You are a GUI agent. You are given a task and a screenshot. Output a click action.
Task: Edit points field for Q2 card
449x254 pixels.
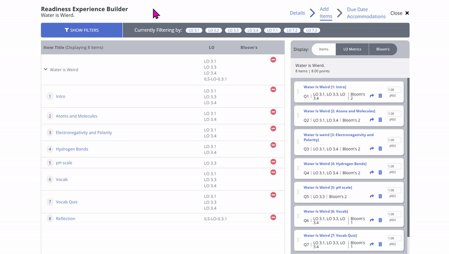click(x=394, y=114)
